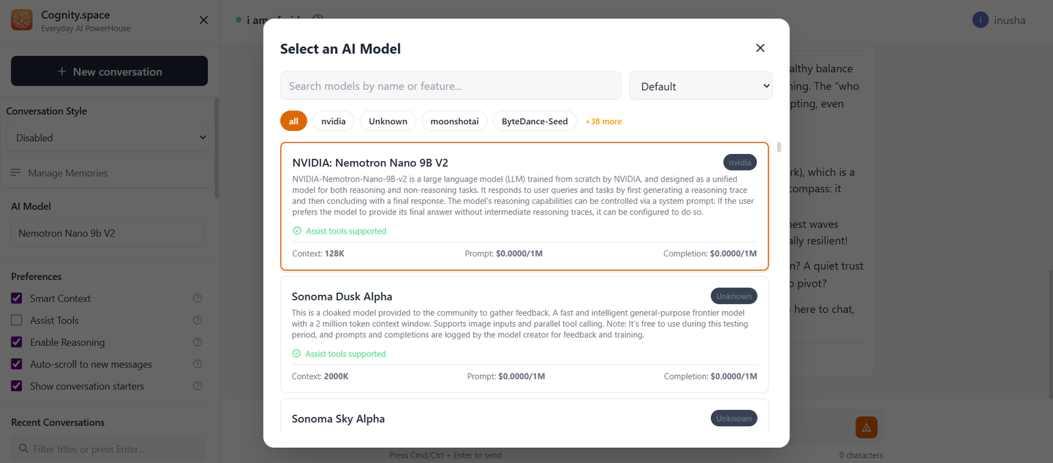Close the sidebar with the X icon
The width and height of the screenshot is (1053, 463).
tap(203, 20)
